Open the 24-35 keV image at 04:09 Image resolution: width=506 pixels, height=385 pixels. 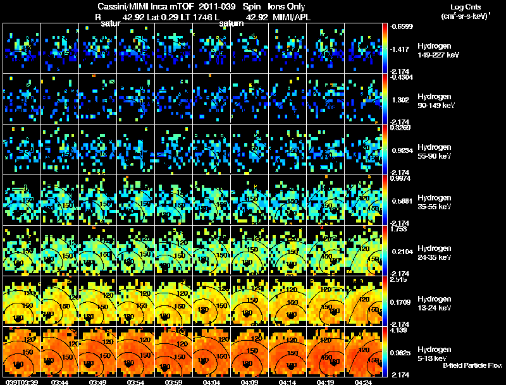click(x=249, y=250)
